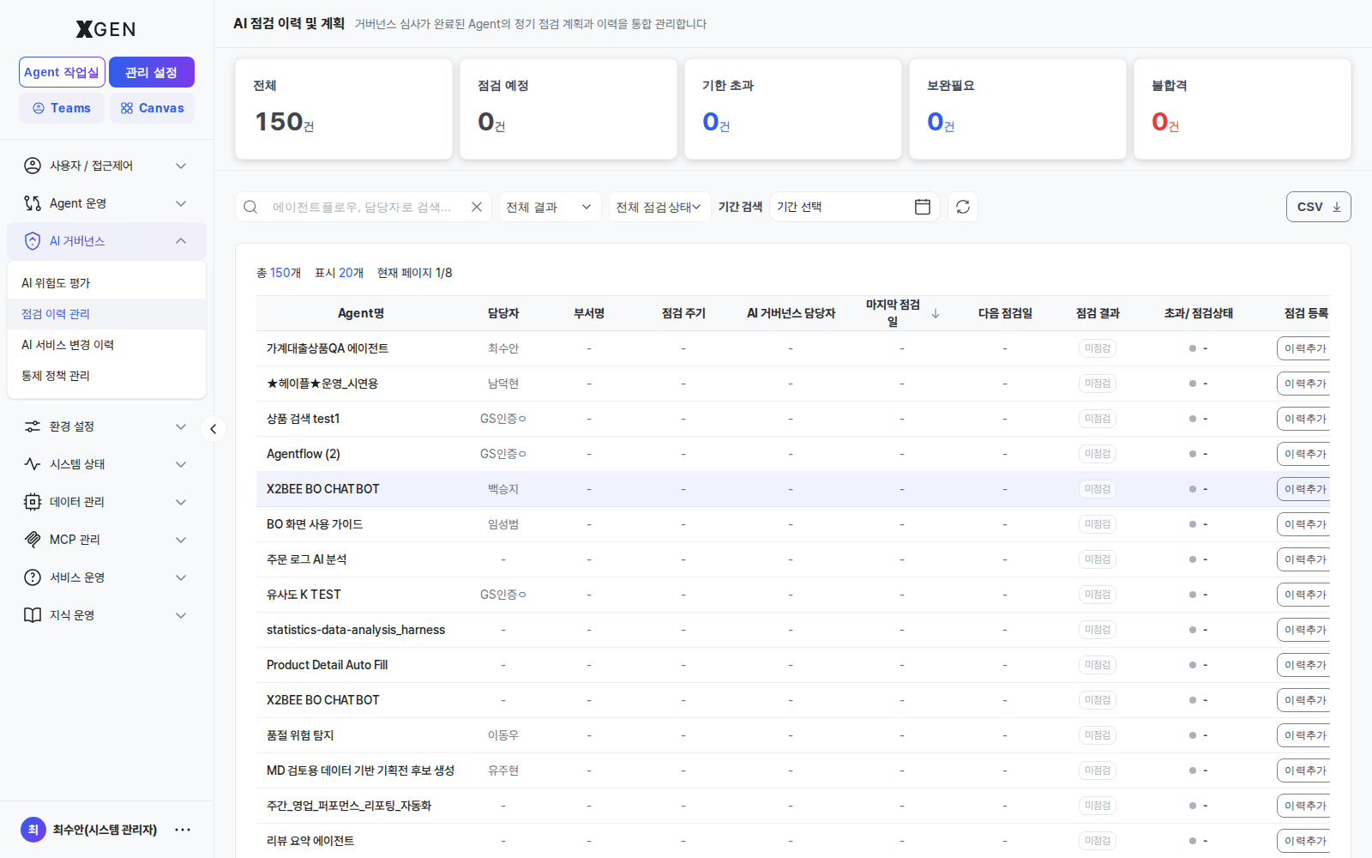Screen dimensions: 1372x858
Task: Click the Agent명 column header
Action: pyautogui.click(x=361, y=313)
